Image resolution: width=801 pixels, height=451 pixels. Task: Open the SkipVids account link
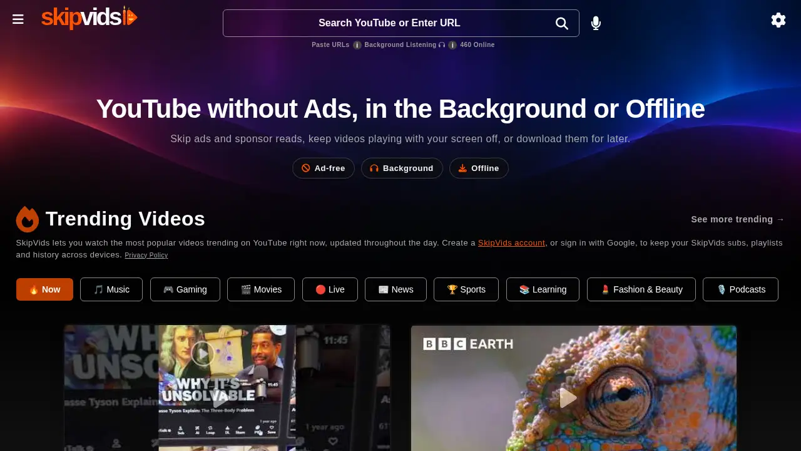coord(511,243)
